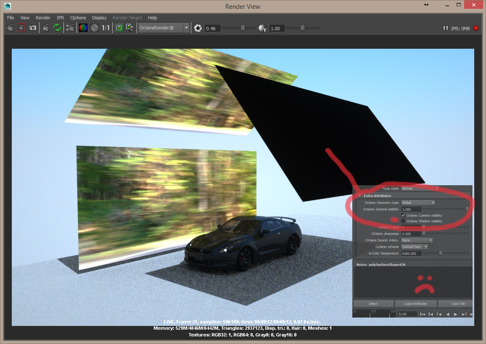Viewport: 486px width, 344px height.
Task: Pause IPR with the pause icon
Action: coord(445,28)
